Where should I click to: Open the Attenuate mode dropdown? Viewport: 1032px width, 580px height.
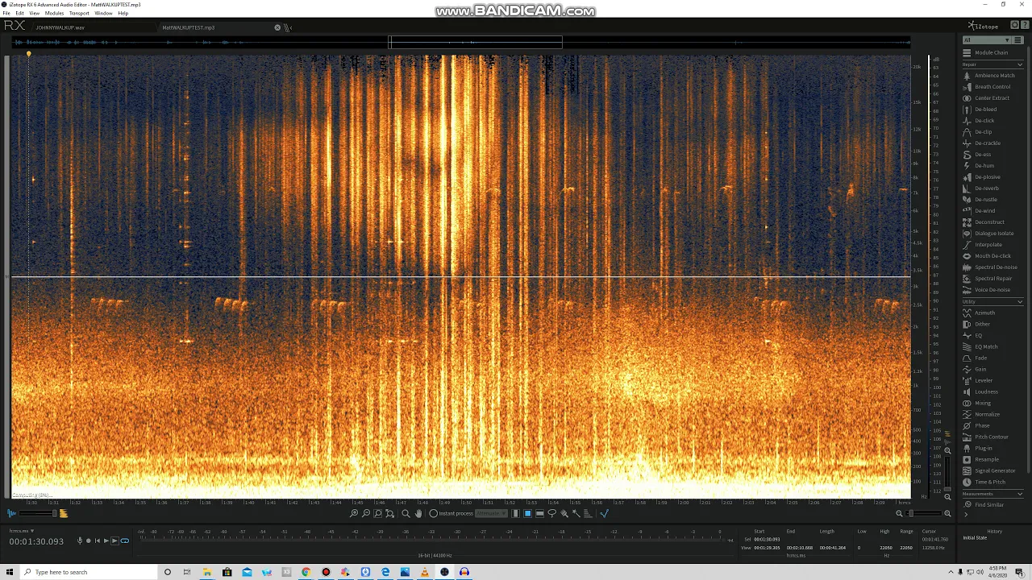[491, 513]
